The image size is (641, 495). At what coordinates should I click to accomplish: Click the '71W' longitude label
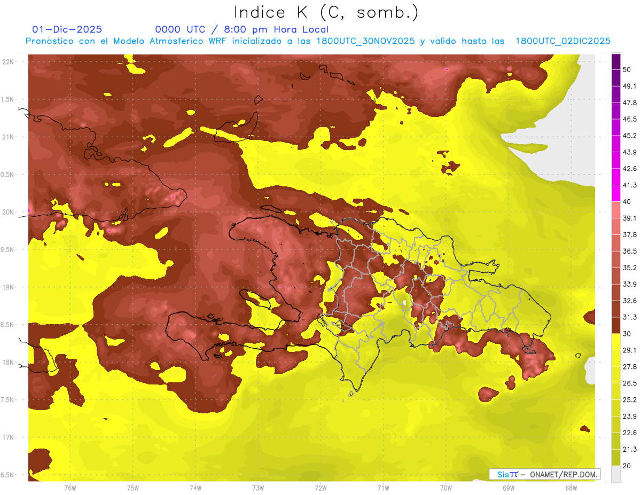pos(383,488)
